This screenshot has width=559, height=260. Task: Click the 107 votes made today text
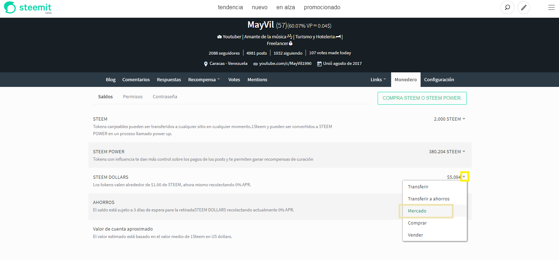(x=330, y=53)
